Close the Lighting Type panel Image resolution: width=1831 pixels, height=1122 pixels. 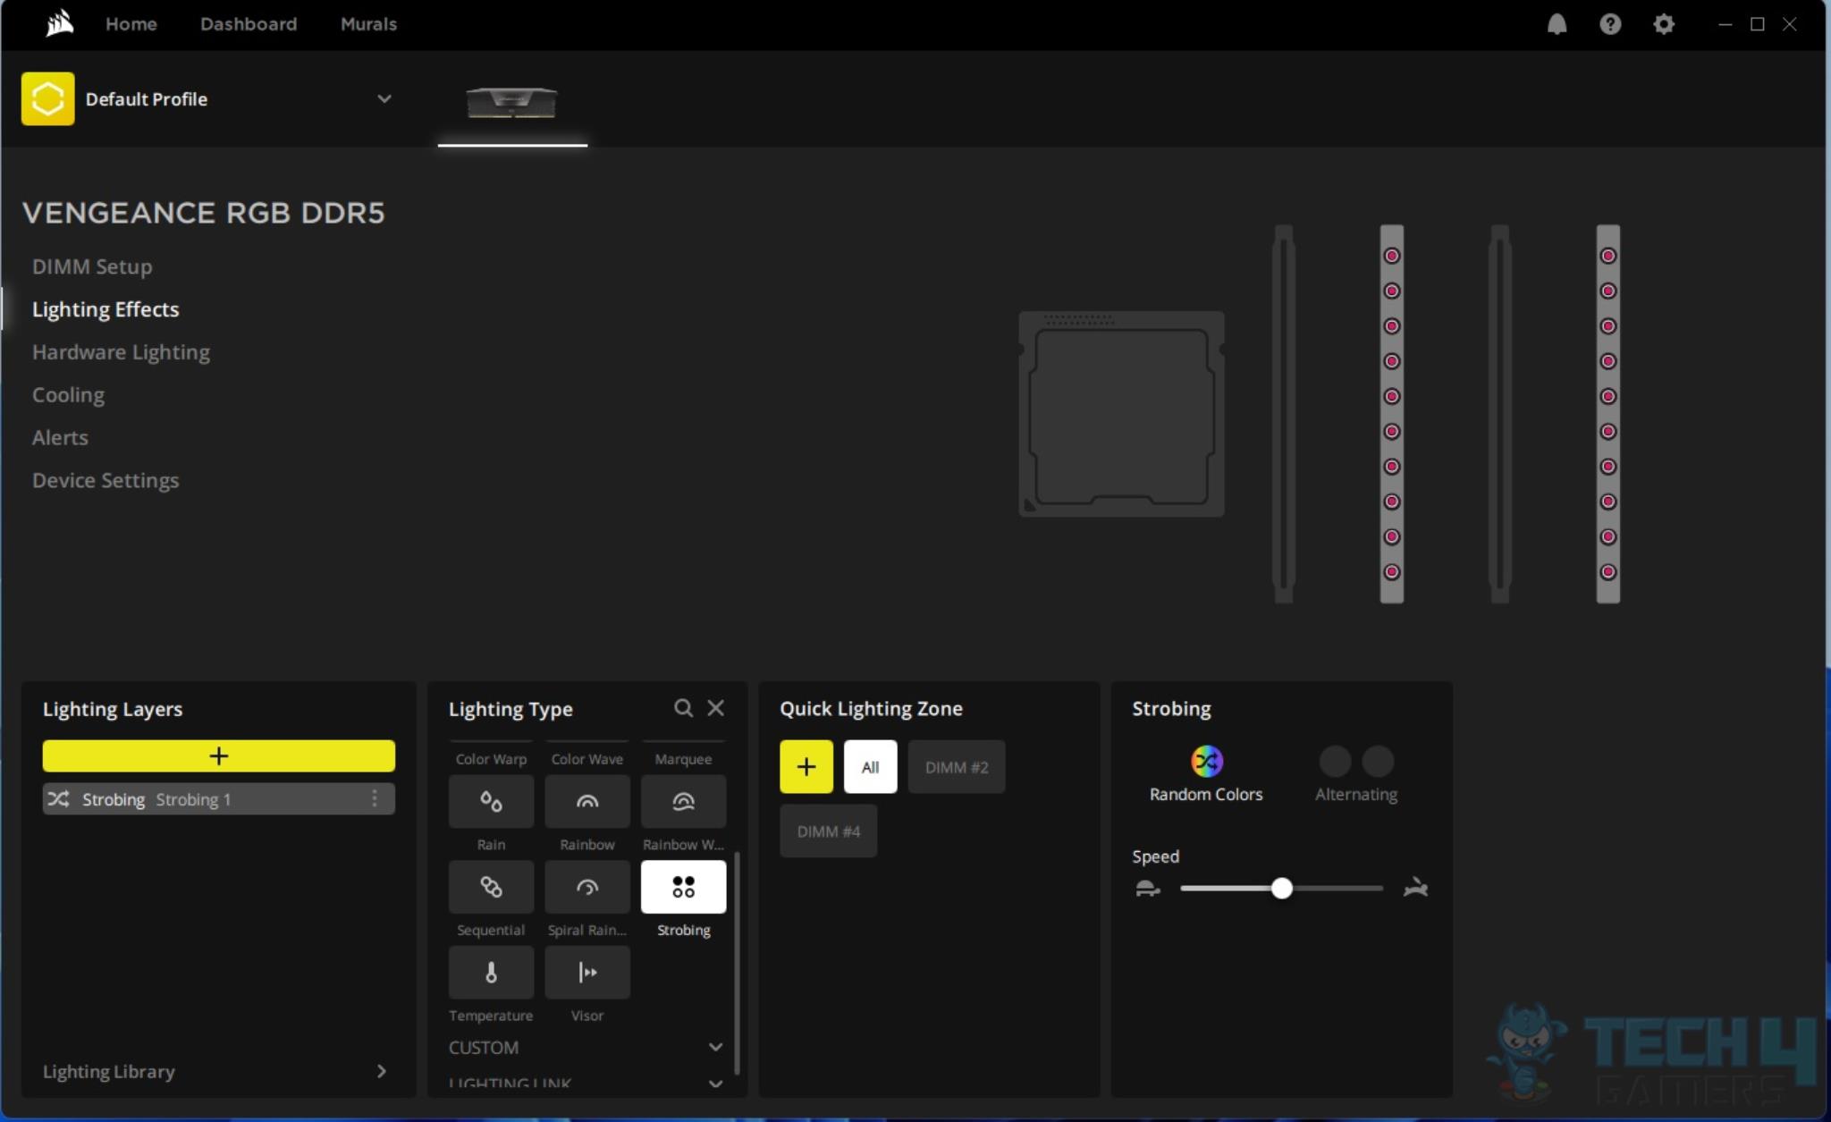click(x=716, y=708)
